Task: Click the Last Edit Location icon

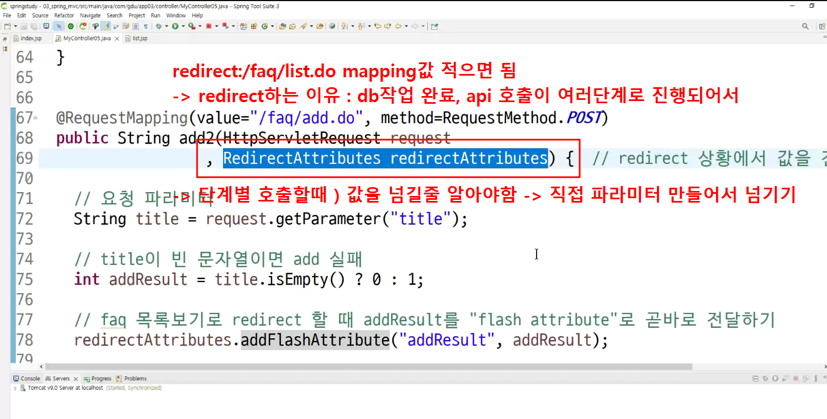Action: pos(378,26)
